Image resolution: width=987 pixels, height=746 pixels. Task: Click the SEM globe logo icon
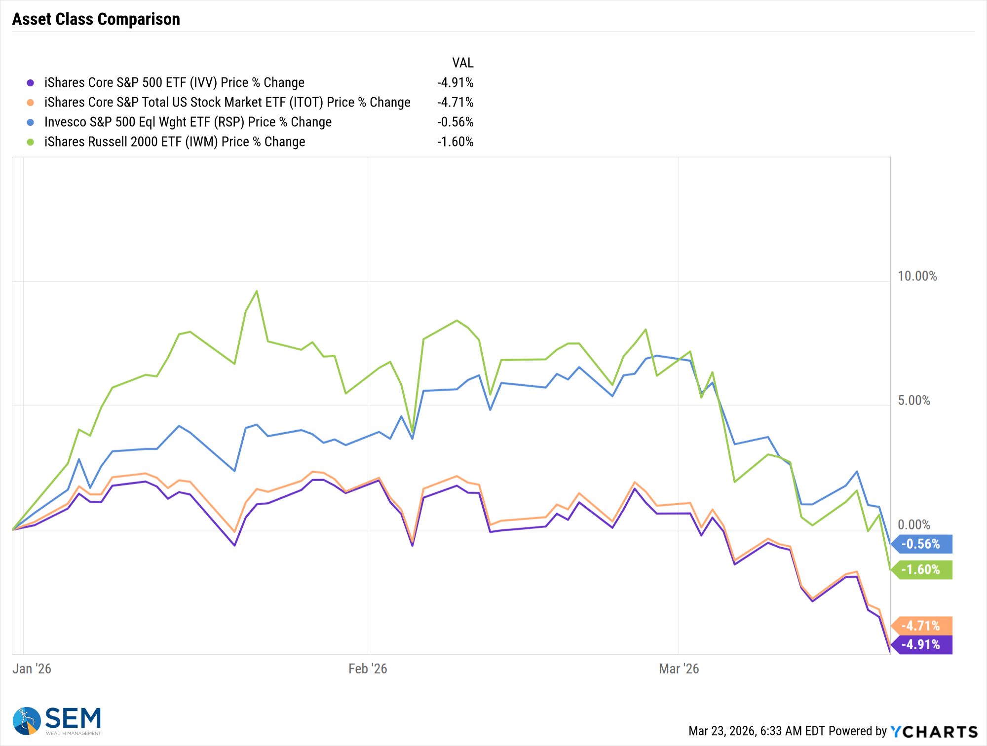point(27,721)
